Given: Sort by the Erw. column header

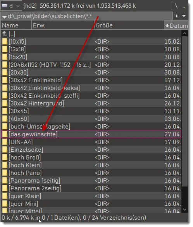Looking at the screenshot, I should tap(63, 25).
